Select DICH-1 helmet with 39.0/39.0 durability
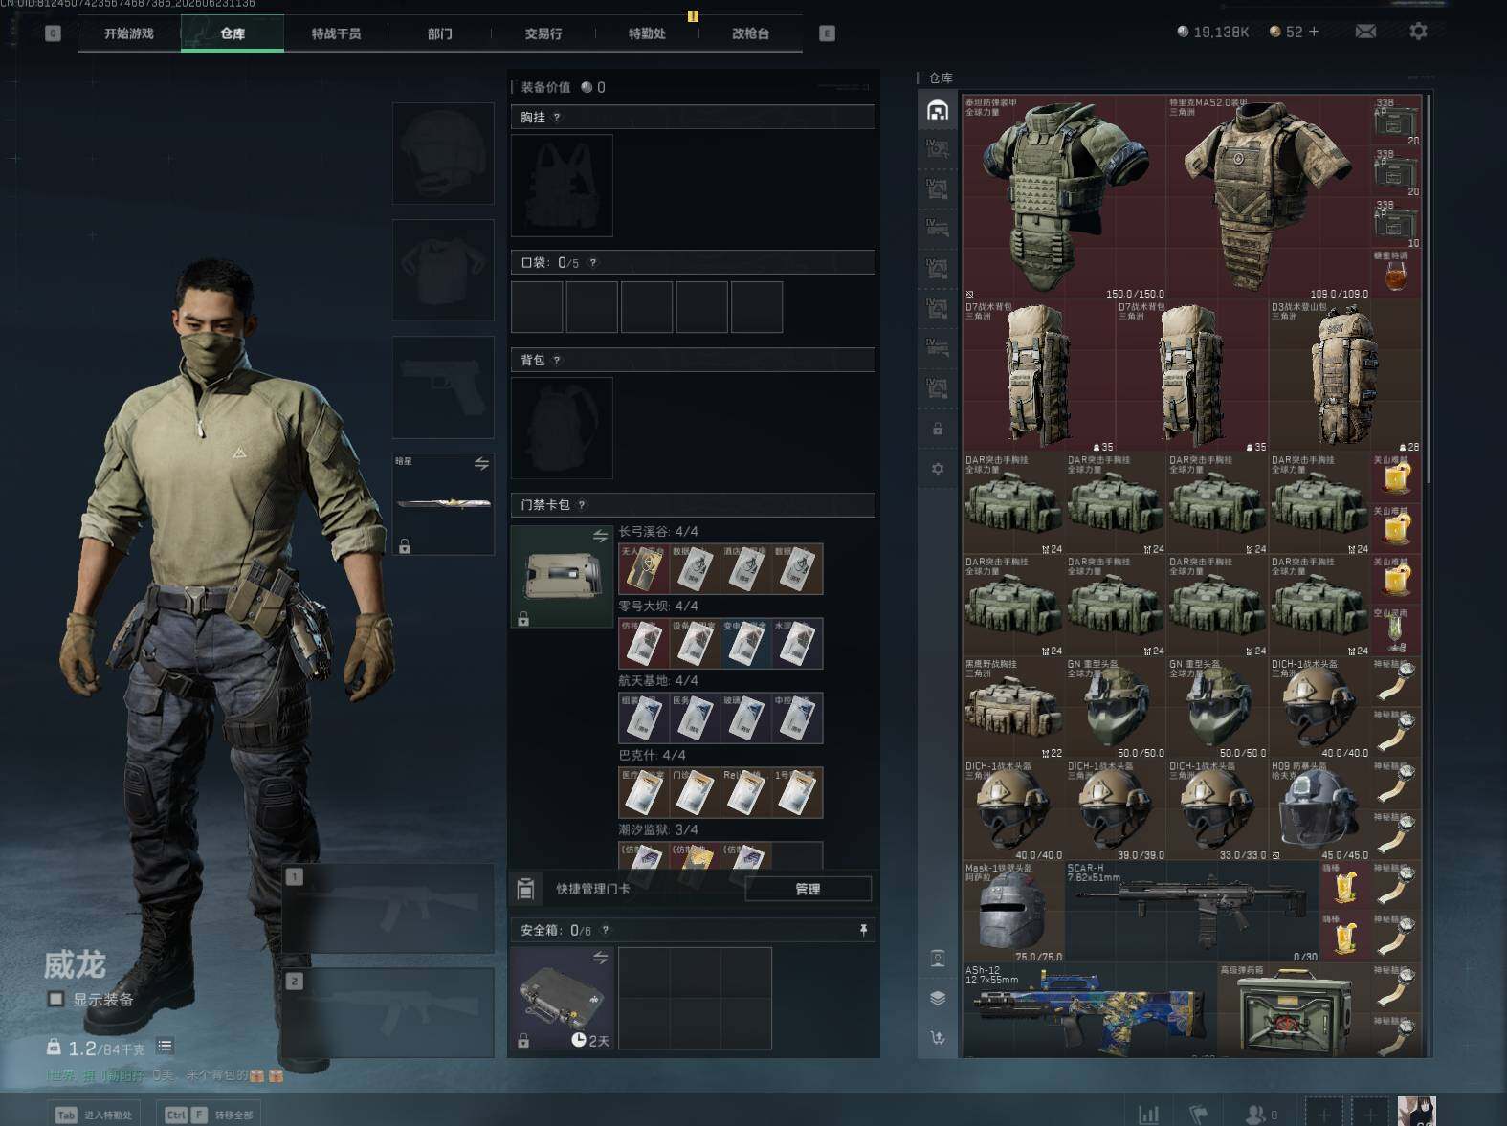This screenshot has height=1126, width=1507. [x=1116, y=810]
